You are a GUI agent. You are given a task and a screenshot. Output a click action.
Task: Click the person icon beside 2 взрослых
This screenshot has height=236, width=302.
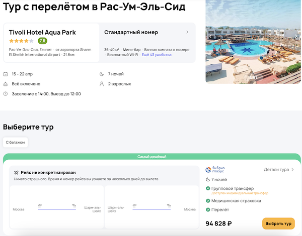tap(103, 84)
